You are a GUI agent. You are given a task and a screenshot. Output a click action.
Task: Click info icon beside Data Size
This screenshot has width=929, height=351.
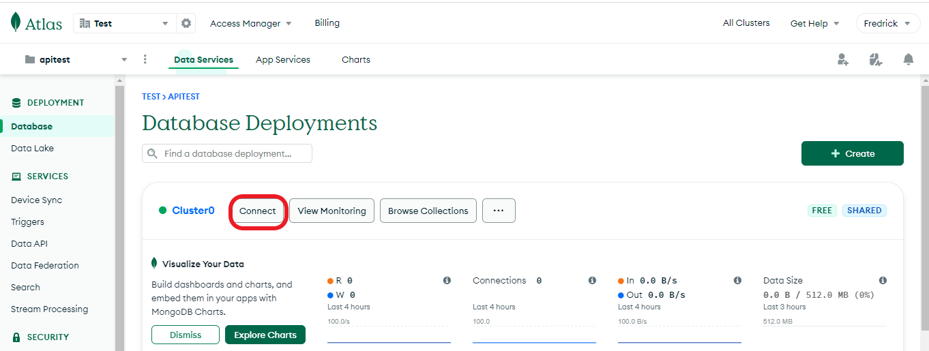(883, 280)
